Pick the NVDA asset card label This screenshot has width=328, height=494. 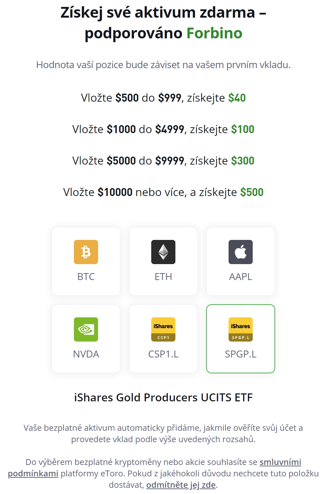(x=86, y=354)
